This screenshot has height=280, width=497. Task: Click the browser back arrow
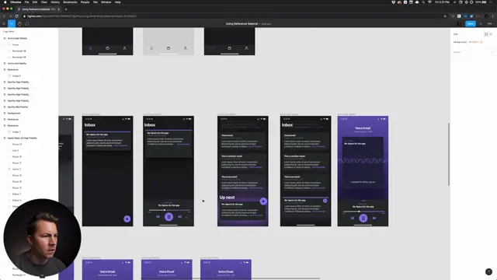click(4, 16)
